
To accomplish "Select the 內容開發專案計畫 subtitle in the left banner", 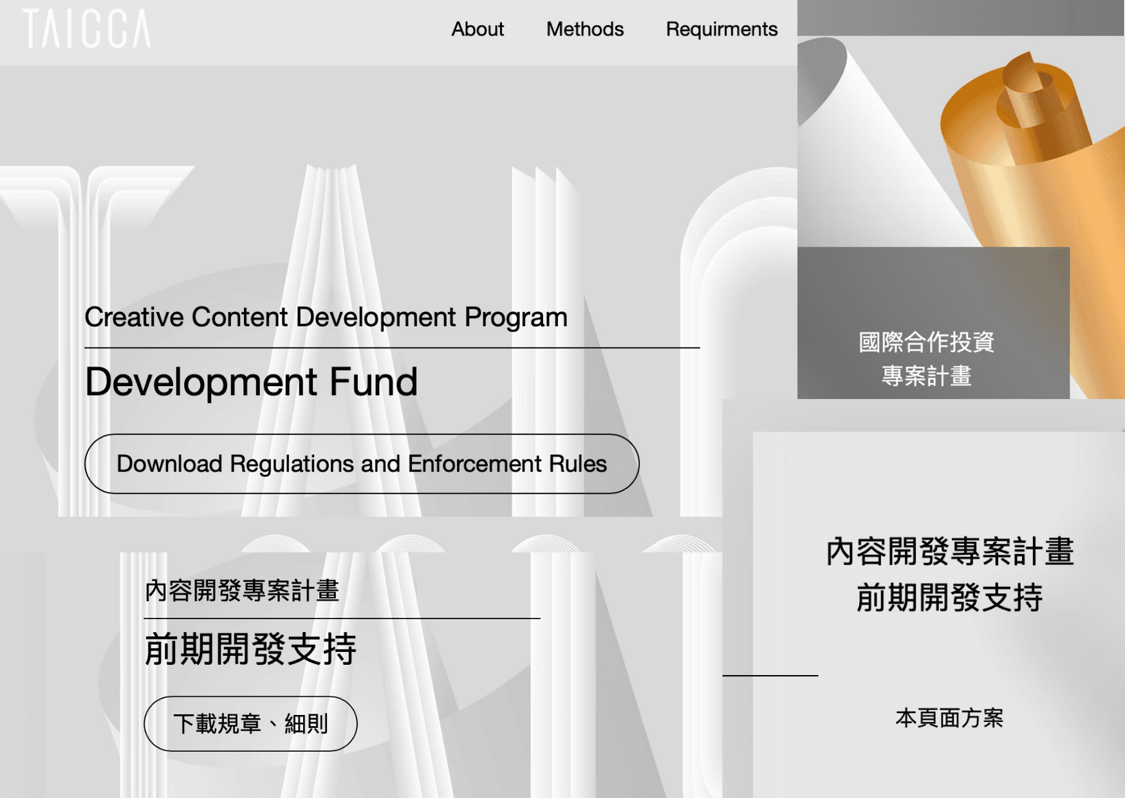I will tap(242, 590).
